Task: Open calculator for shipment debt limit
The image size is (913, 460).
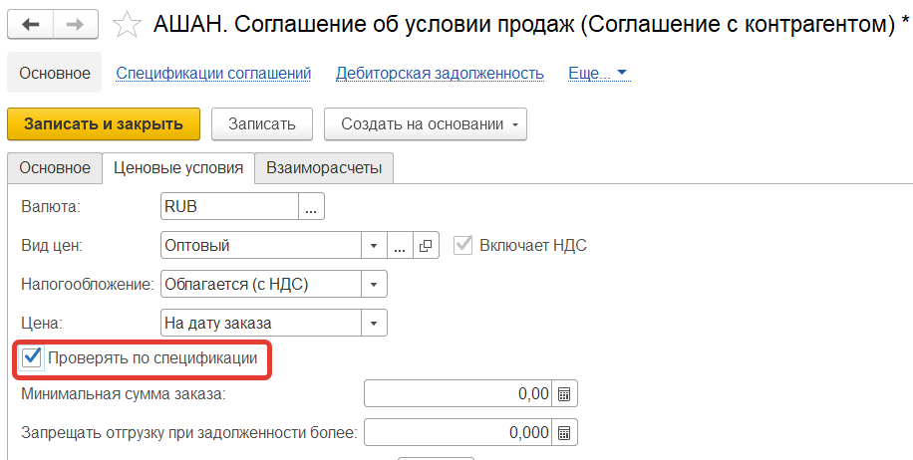Action: pos(564,433)
